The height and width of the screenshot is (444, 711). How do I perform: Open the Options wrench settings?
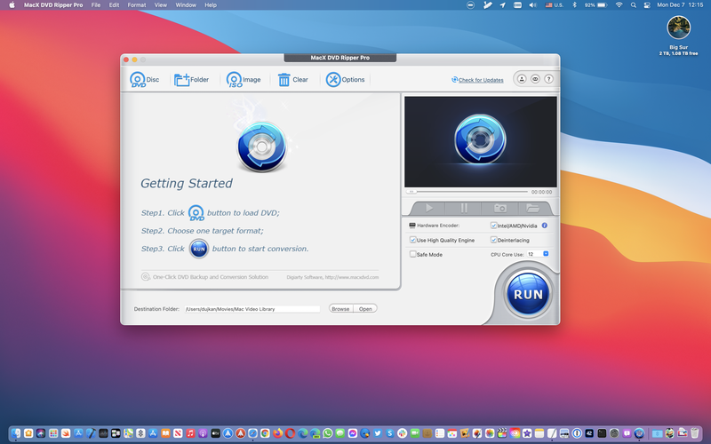click(x=345, y=80)
